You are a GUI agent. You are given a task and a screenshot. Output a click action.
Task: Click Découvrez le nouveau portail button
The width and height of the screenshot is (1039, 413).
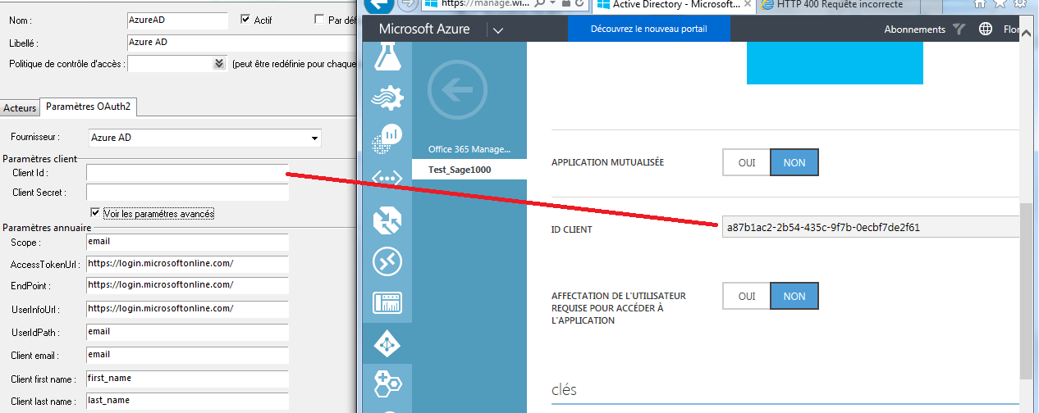tap(648, 29)
